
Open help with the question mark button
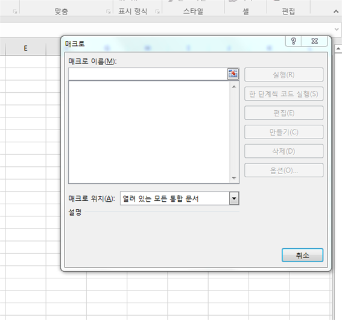[x=293, y=41]
